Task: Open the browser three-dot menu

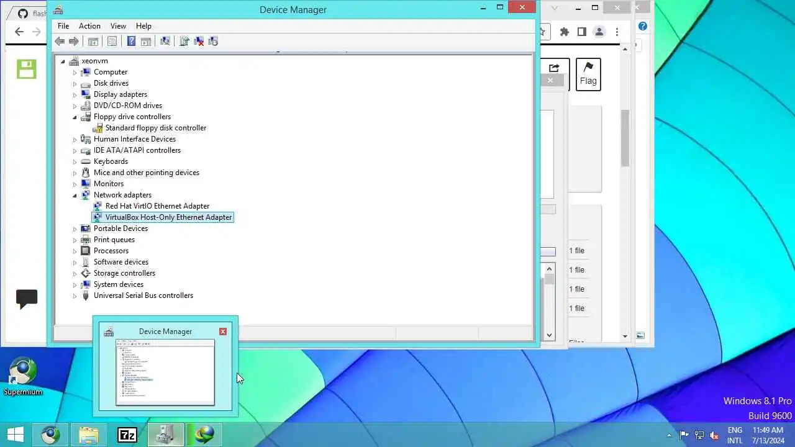Action: [x=617, y=32]
